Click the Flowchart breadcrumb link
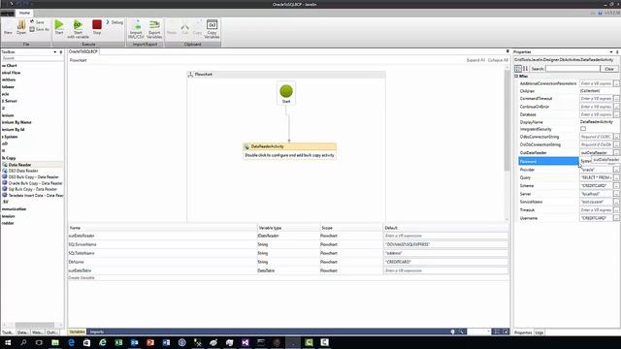621x349 pixels. (78, 60)
